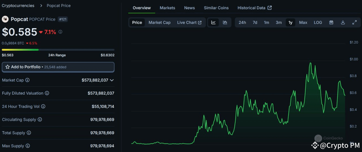Viewport: 362px width, 152px height.
Task: Click Add to Portfolio button
Action: pos(58,67)
